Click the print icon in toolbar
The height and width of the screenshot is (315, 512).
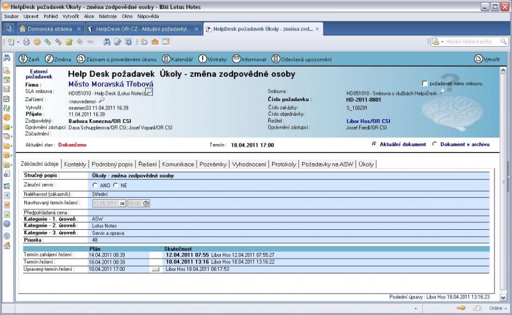click(x=26, y=42)
